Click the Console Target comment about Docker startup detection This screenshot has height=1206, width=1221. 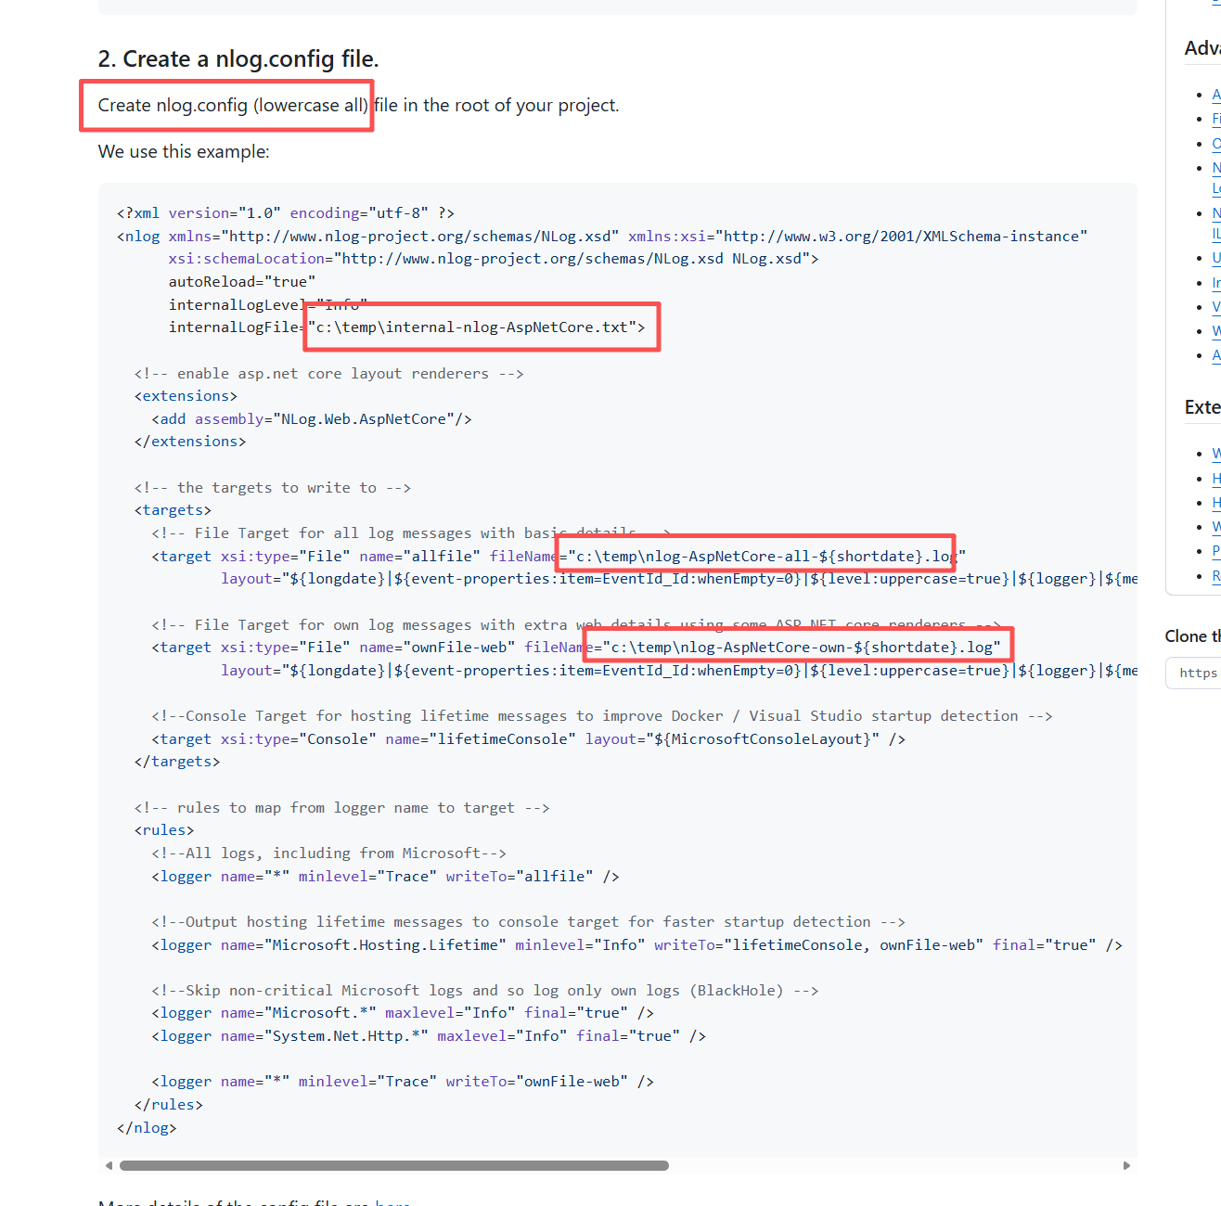(x=602, y=716)
